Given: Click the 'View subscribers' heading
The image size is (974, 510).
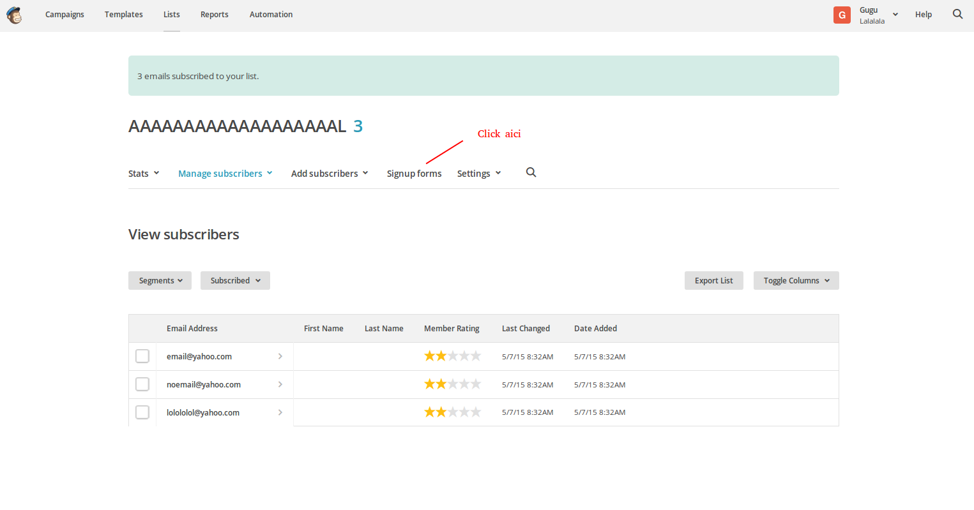Looking at the screenshot, I should pyautogui.click(x=184, y=234).
